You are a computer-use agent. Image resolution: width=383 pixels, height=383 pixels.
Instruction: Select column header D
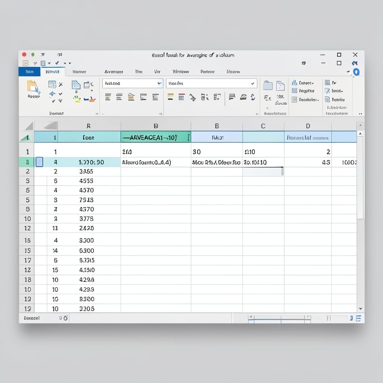tap(308, 126)
